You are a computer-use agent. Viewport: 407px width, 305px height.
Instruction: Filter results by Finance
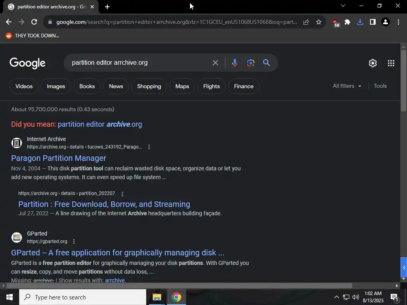coord(244,86)
